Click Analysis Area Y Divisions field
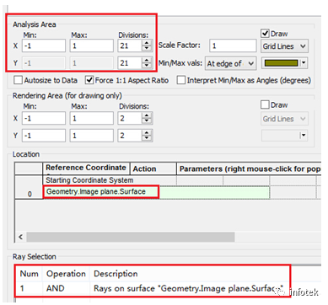 coord(130,63)
